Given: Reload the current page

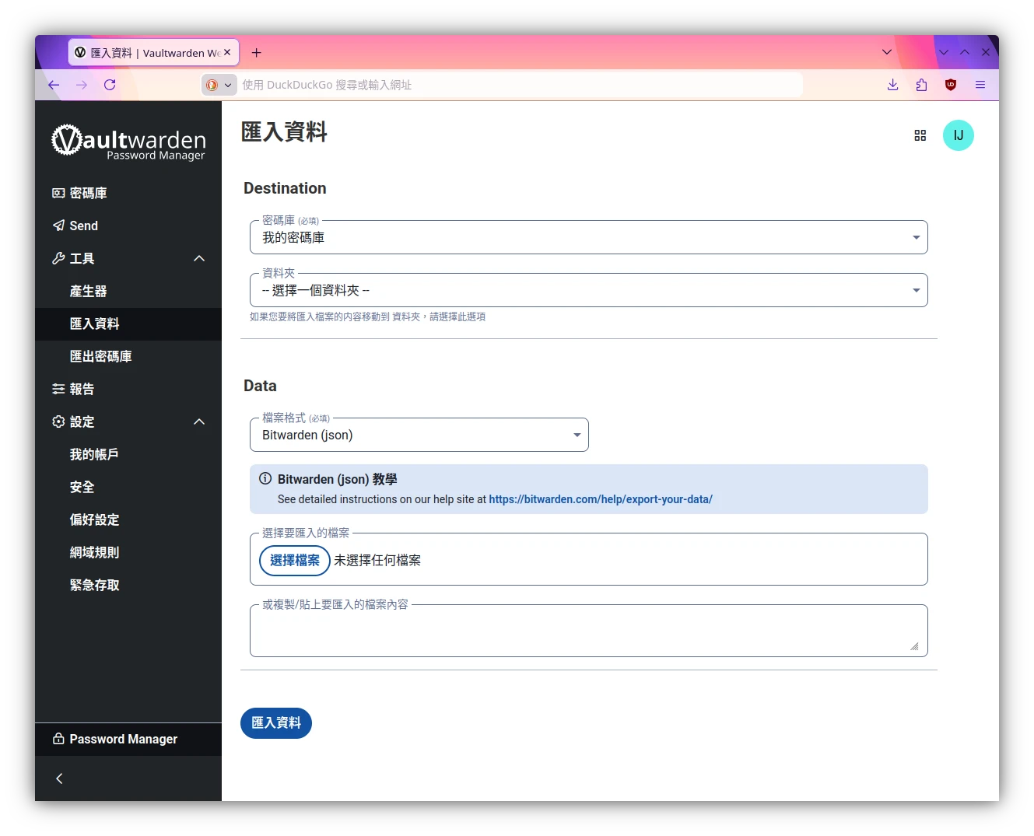Looking at the screenshot, I should point(110,85).
